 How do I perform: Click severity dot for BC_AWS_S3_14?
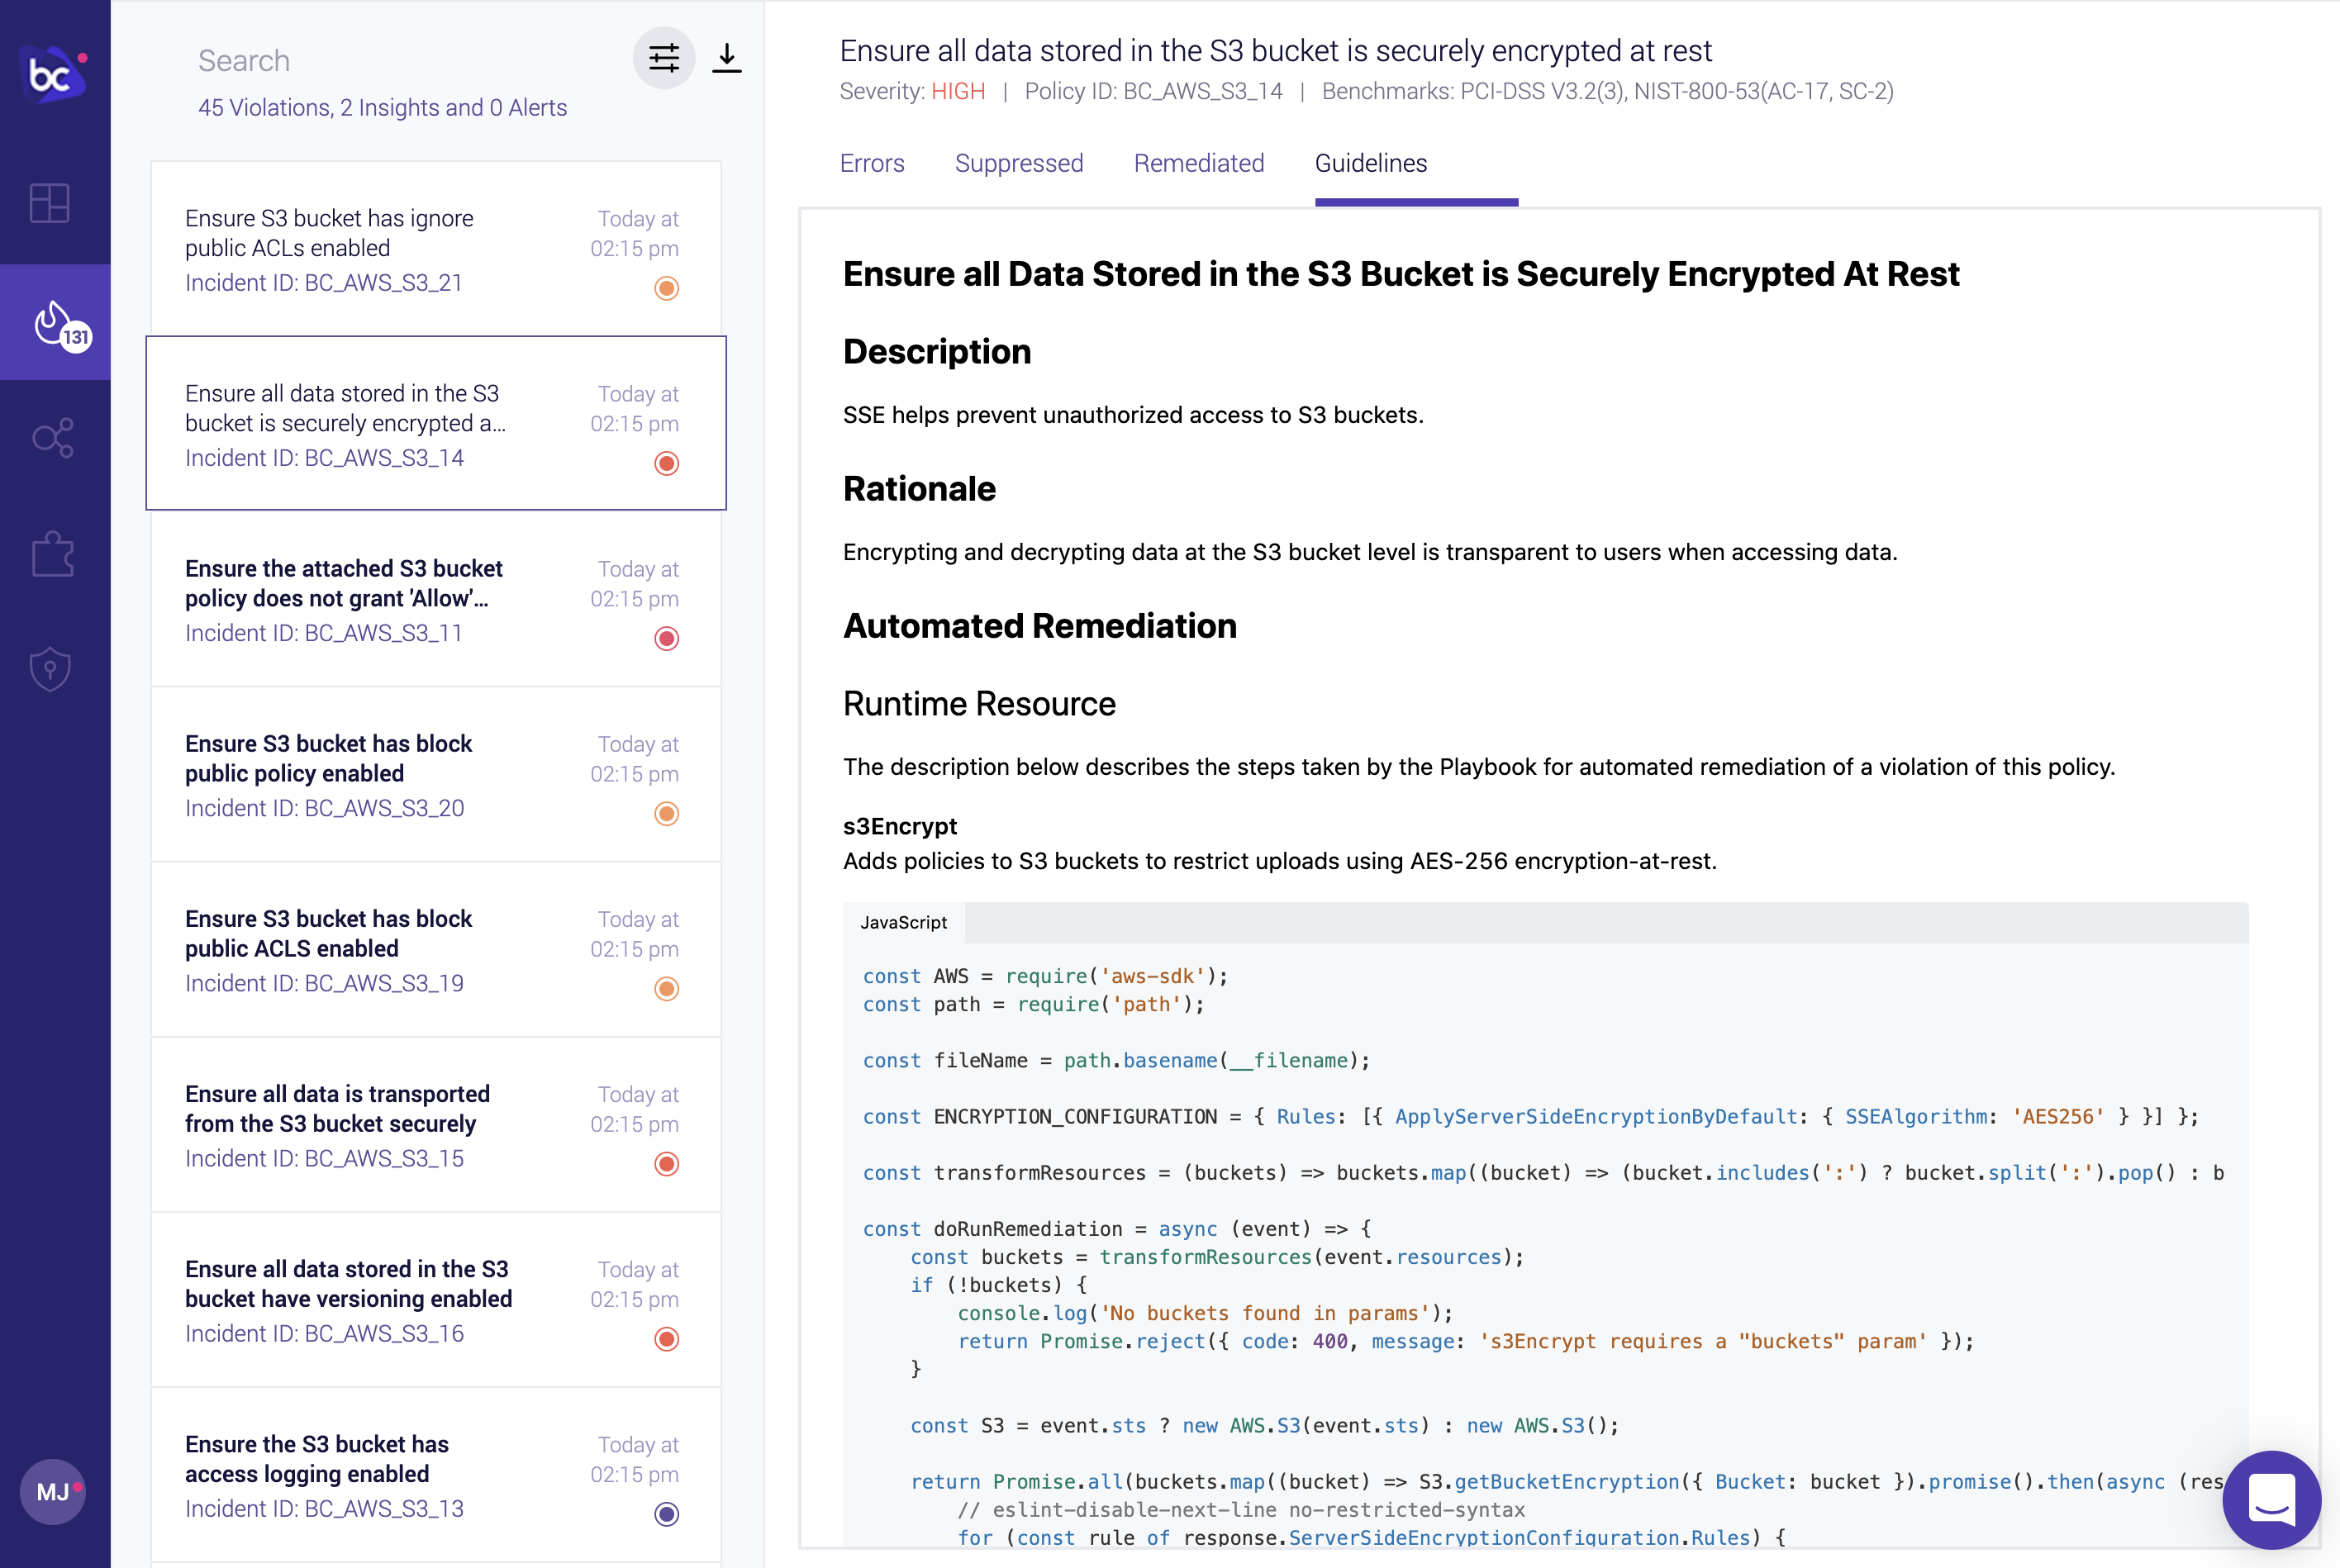(667, 463)
